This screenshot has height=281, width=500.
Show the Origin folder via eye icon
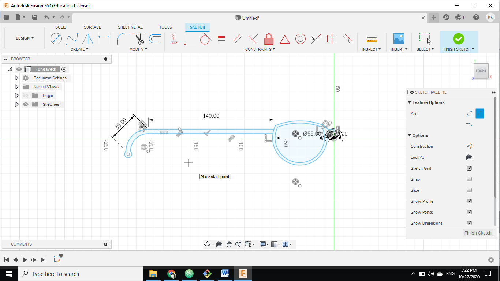26,95
